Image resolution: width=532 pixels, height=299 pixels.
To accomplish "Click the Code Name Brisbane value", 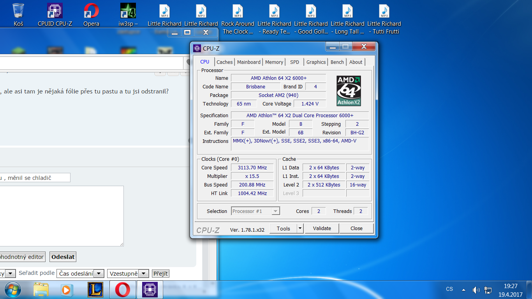I will pyautogui.click(x=255, y=87).
